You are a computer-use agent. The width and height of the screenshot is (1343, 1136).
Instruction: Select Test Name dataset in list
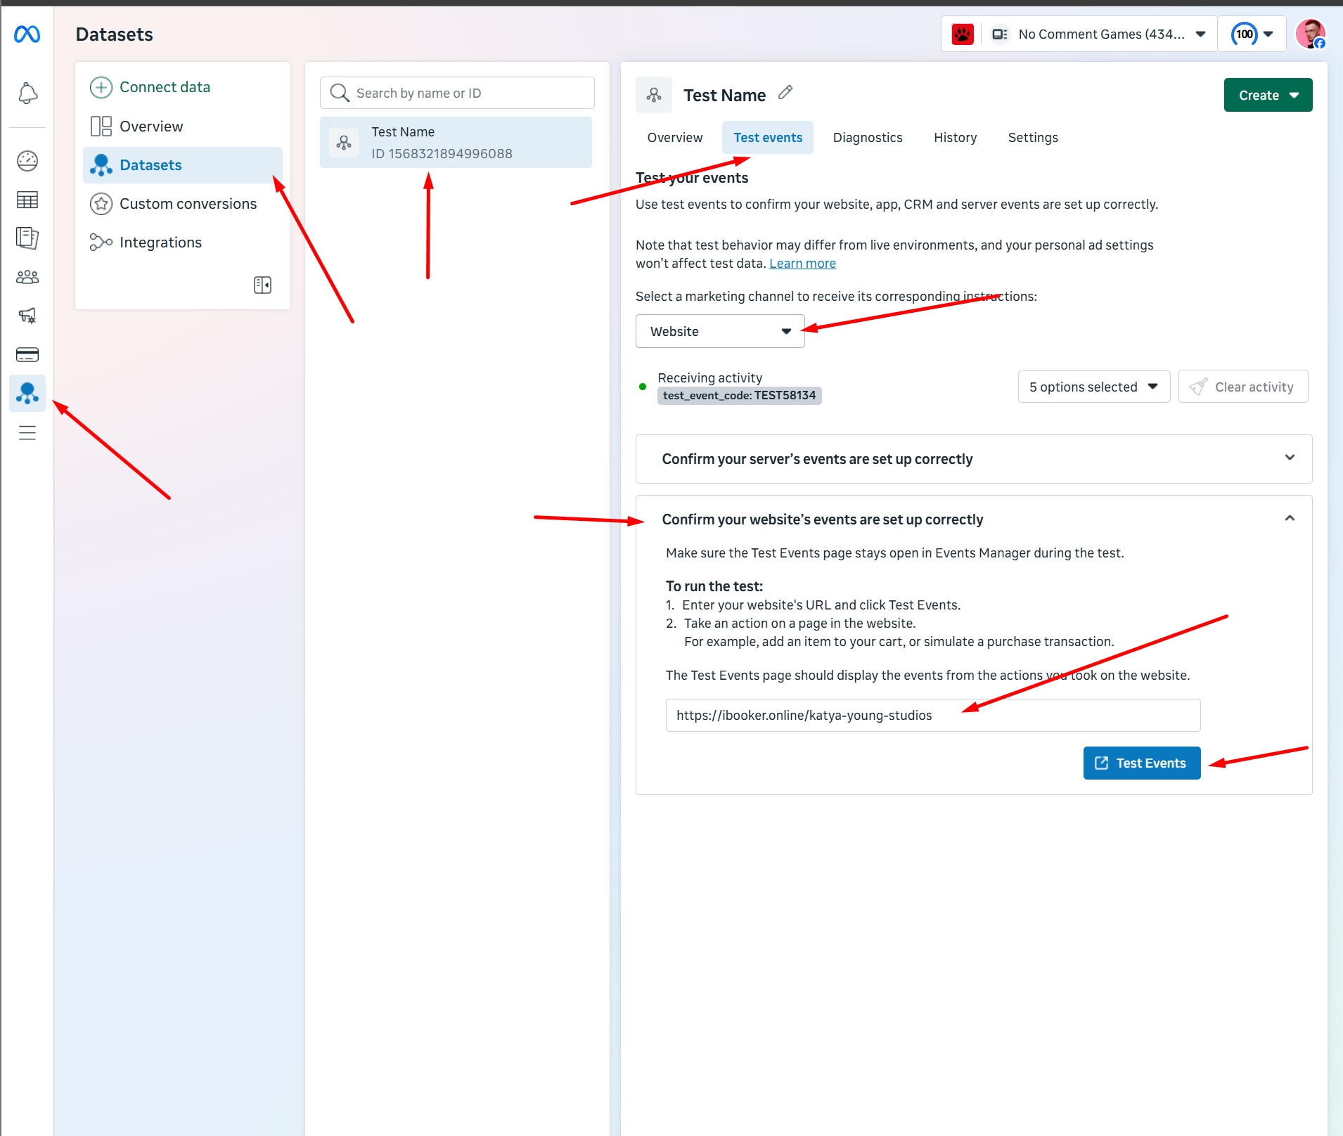(456, 143)
